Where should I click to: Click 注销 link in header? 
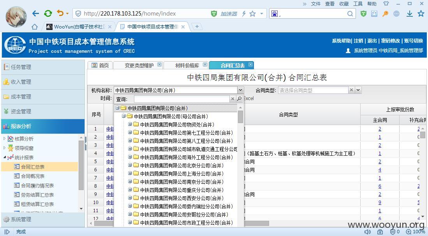tap(358, 41)
